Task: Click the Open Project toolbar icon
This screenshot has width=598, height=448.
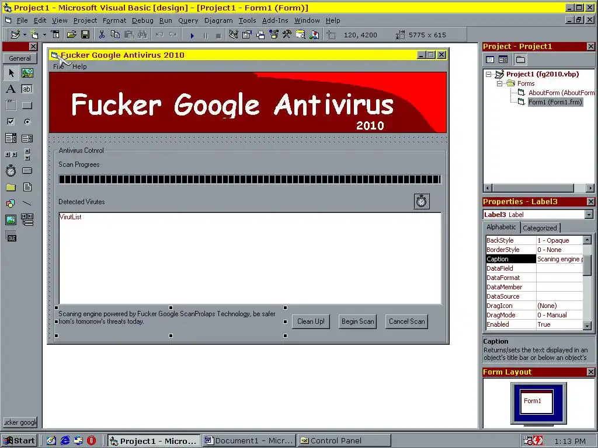Action: [x=71, y=34]
